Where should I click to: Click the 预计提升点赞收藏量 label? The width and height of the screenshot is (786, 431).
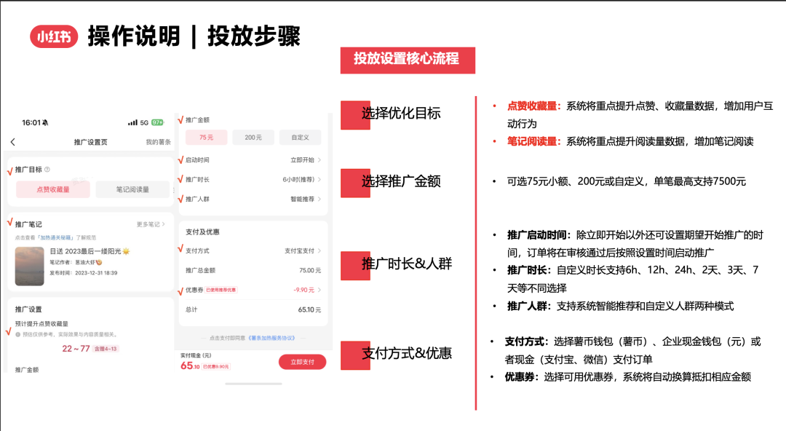click(41, 324)
